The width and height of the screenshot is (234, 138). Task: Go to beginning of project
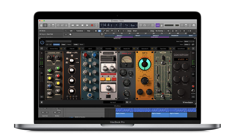pos(82,25)
